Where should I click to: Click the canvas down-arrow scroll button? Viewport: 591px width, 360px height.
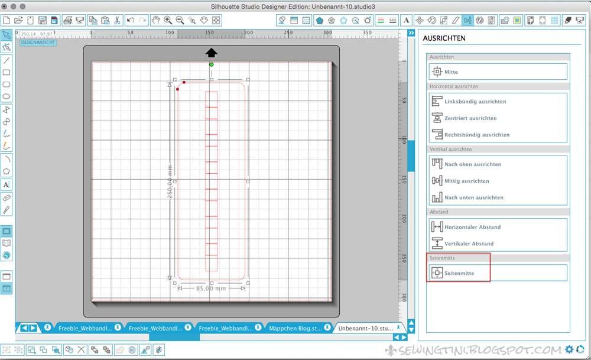[x=411, y=330]
